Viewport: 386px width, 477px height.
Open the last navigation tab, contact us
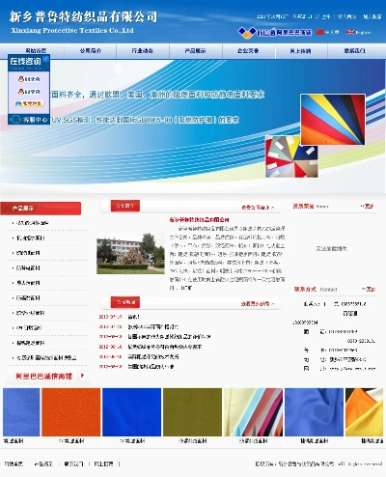pos(354,50)
